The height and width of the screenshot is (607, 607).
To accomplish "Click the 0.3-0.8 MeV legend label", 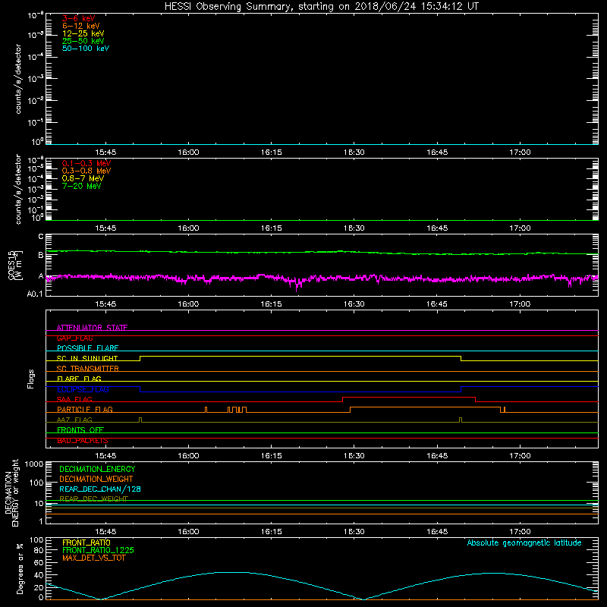I will [x=86, y=171].
